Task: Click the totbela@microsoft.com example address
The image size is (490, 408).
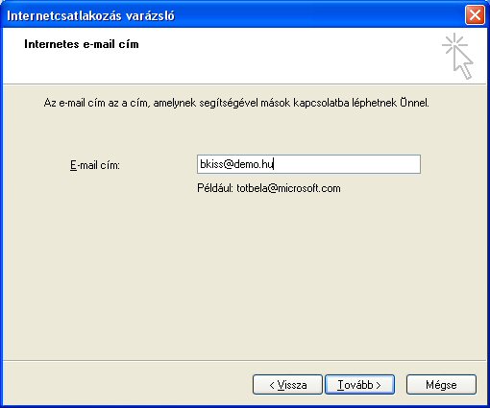Action: click(x=288, y=188)
